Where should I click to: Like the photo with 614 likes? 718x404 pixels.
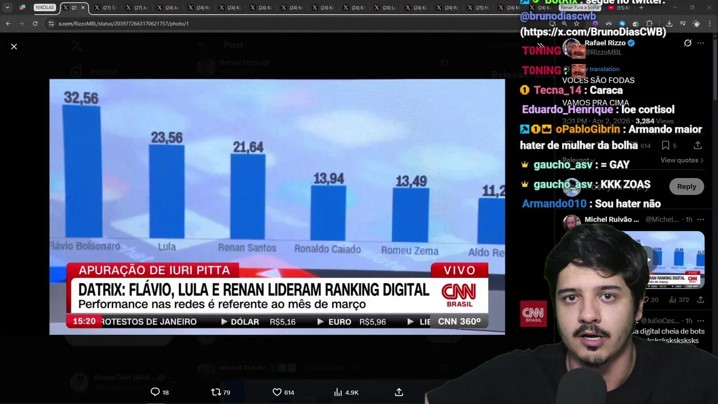pos(283,392)
